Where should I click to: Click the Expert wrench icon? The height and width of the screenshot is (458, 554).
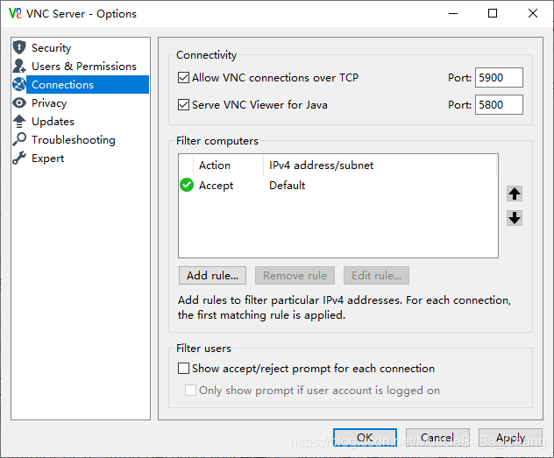19,159
